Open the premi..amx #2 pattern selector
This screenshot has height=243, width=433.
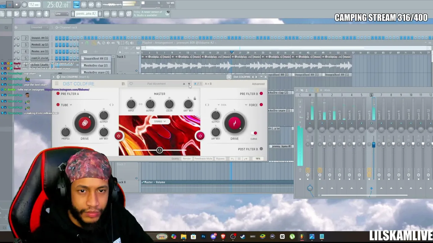click(86, 14)
